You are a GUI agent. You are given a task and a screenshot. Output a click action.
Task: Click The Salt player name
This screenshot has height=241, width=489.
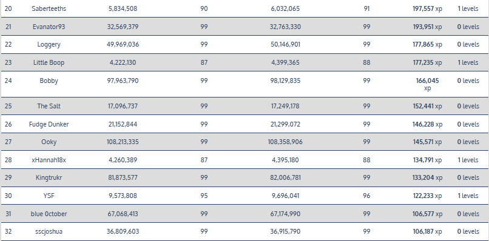49,106
